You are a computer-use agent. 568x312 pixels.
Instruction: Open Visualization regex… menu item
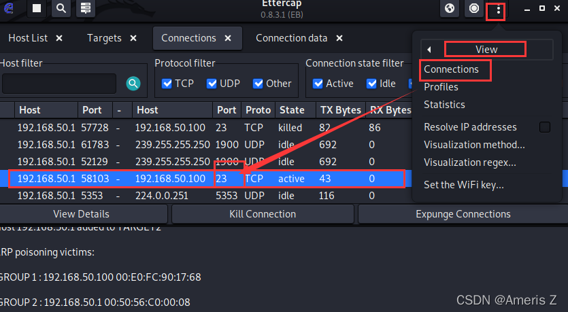(470, 162)
